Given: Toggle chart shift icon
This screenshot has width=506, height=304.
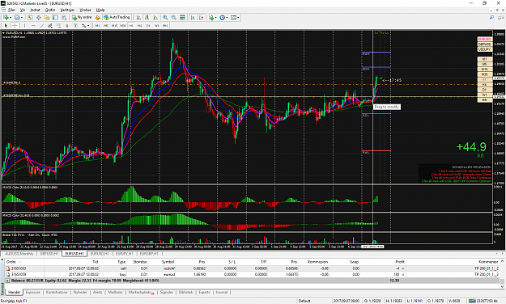Looking at the screenshot, I should [202, 18].
